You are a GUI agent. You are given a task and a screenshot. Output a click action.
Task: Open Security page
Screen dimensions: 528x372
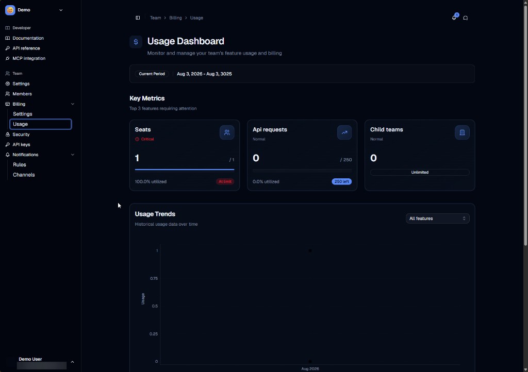[21, 134]
